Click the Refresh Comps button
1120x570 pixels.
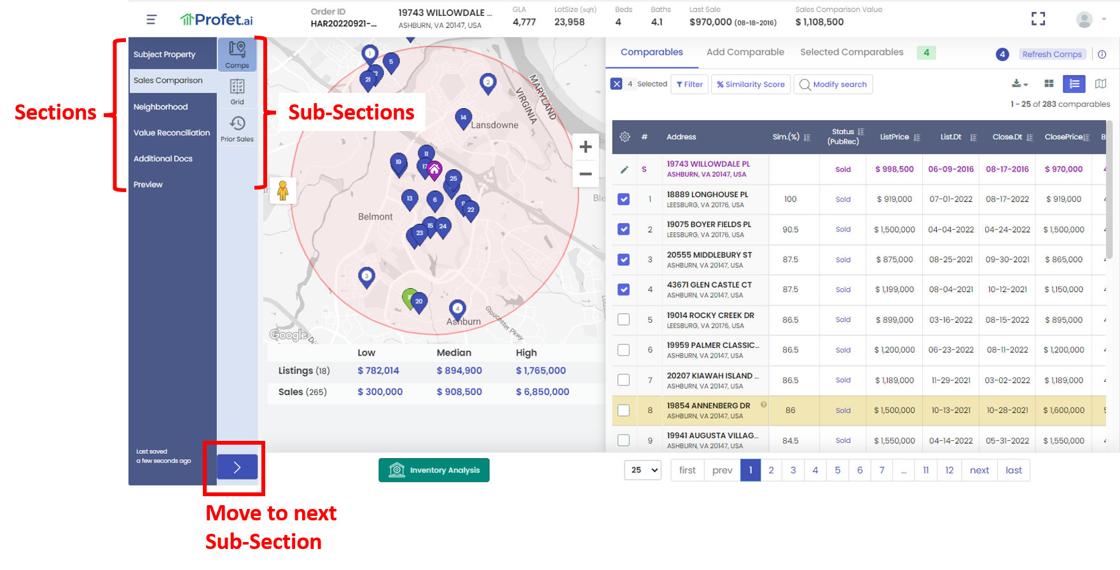point(1051,54)
